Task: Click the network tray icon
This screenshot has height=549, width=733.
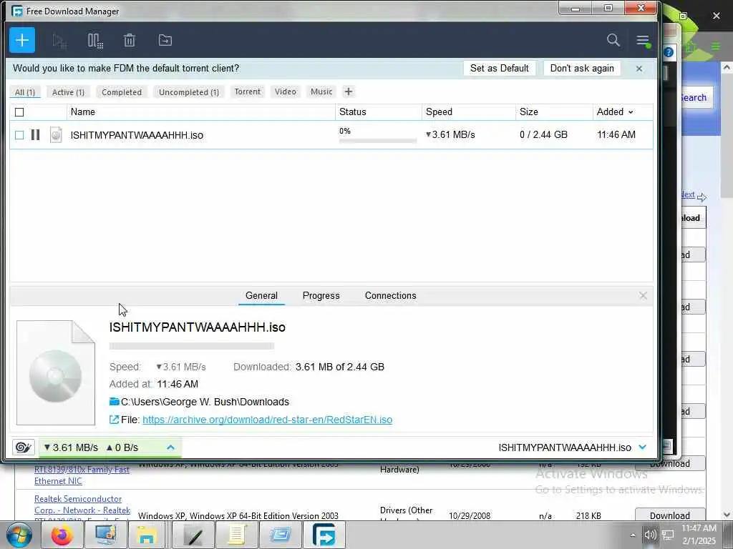Action: pos(668,535)
